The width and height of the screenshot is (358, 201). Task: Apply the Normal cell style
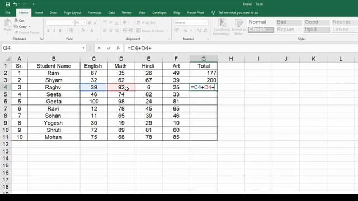pyautogui.click(x=261, y=22)
